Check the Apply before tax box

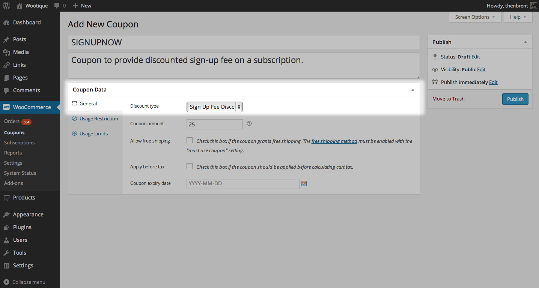point(190,166)
